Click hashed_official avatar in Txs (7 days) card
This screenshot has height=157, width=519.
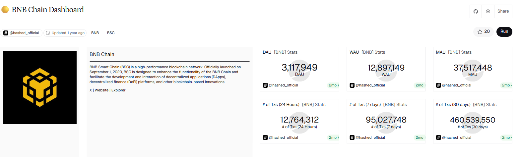tap(352, 137)
